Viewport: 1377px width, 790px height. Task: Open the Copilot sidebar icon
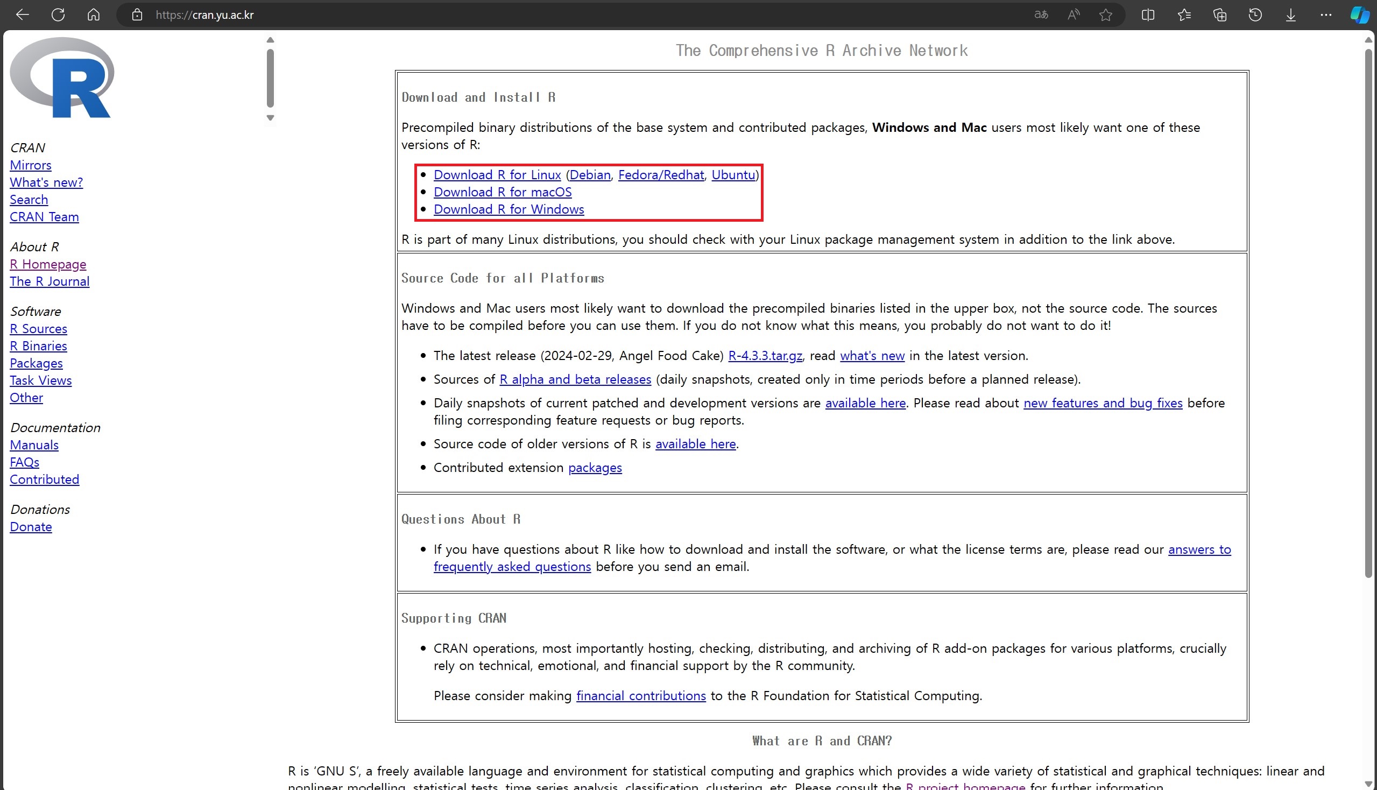[1359, 15]
